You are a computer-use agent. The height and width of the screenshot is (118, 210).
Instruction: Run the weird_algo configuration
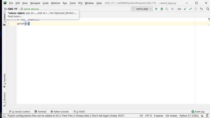pyautogui.click(x=156, y=9)
